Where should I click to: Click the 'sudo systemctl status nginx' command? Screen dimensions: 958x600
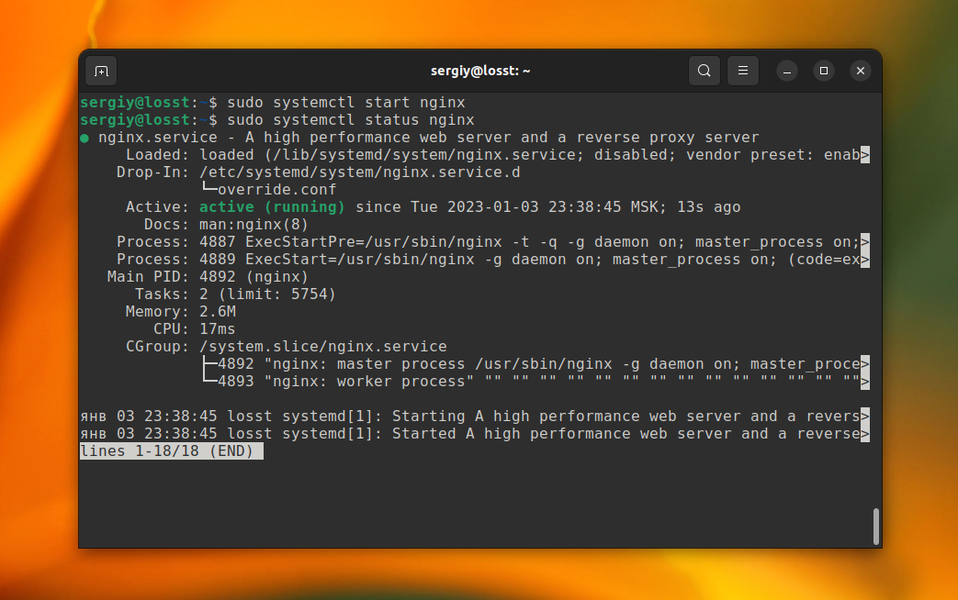pyautogui.click(x=351, y=119)
